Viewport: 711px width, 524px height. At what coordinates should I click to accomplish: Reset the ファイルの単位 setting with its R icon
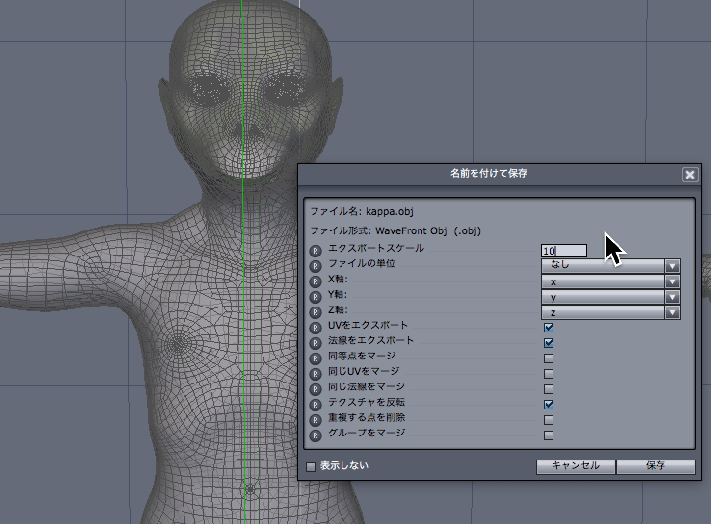coord(316,266)
